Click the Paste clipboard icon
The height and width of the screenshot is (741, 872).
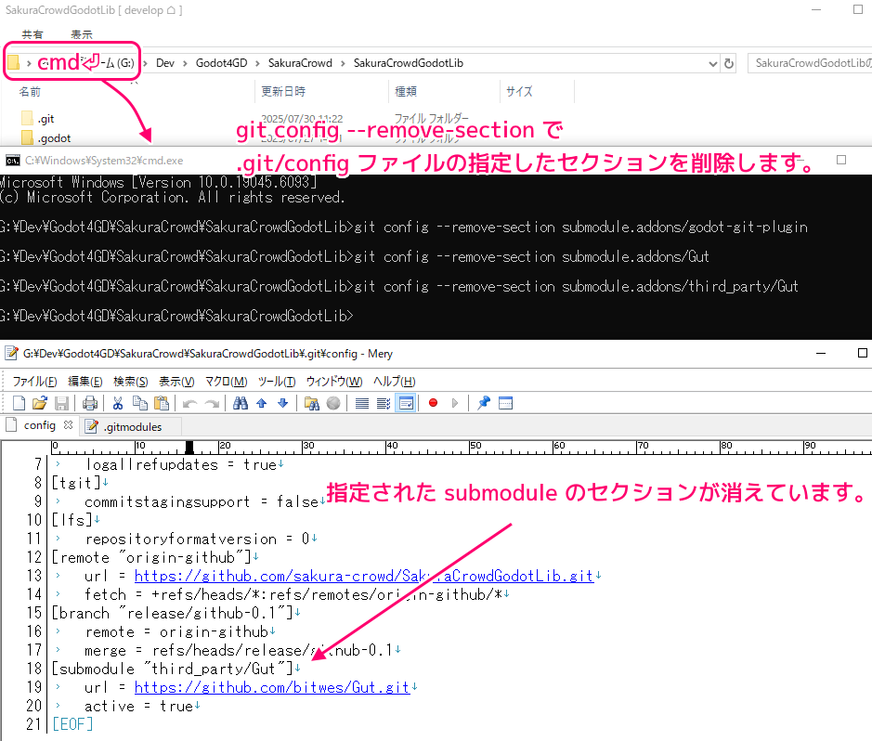coord(162,403)
